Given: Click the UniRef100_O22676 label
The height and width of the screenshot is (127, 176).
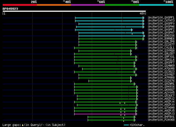Looking at the screenshot, I should pyautogui.click(x=161, y=81).
